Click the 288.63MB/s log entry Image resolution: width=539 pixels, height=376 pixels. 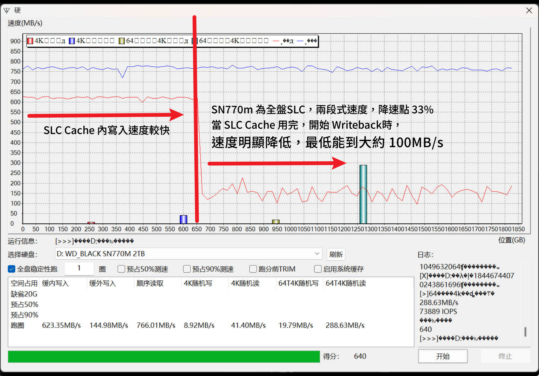pyautogui.click(x=439, y=302)
